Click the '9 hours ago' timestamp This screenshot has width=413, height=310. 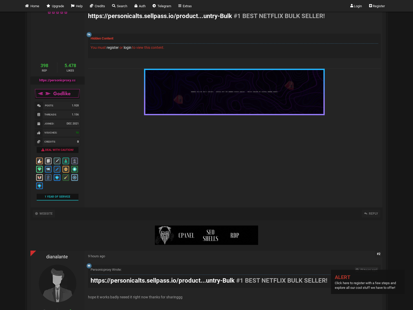pos(97,256)
